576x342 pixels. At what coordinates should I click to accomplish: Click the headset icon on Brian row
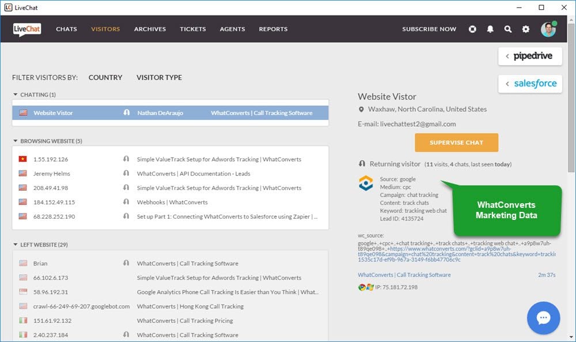(x=126, y=263)
